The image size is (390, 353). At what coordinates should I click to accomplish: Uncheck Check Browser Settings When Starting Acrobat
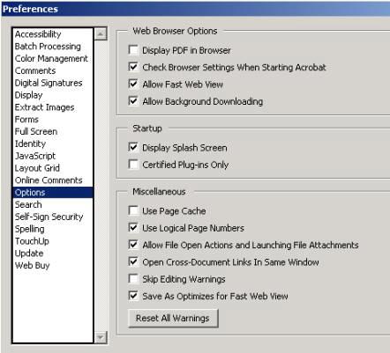(x=133, y=67)
